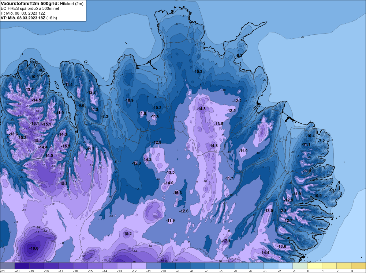Screen dimensions: 366x273
Task: Click the -11.4 temperature label
Action: click(68, 84)
